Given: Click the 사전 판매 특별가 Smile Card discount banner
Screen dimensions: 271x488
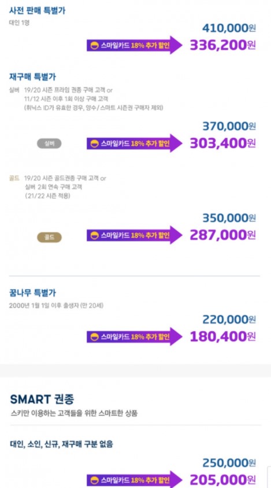Looking at the screenshot, I should (134, 45).
